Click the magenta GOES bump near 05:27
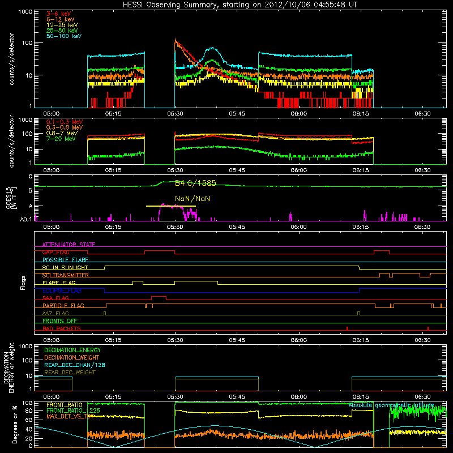The width and height of the screenshot is (453, 453). coord(170,206)
